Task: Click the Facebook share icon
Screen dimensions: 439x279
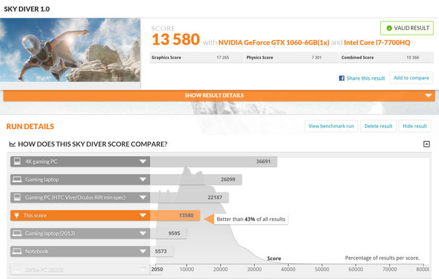Action: point(342,78)
